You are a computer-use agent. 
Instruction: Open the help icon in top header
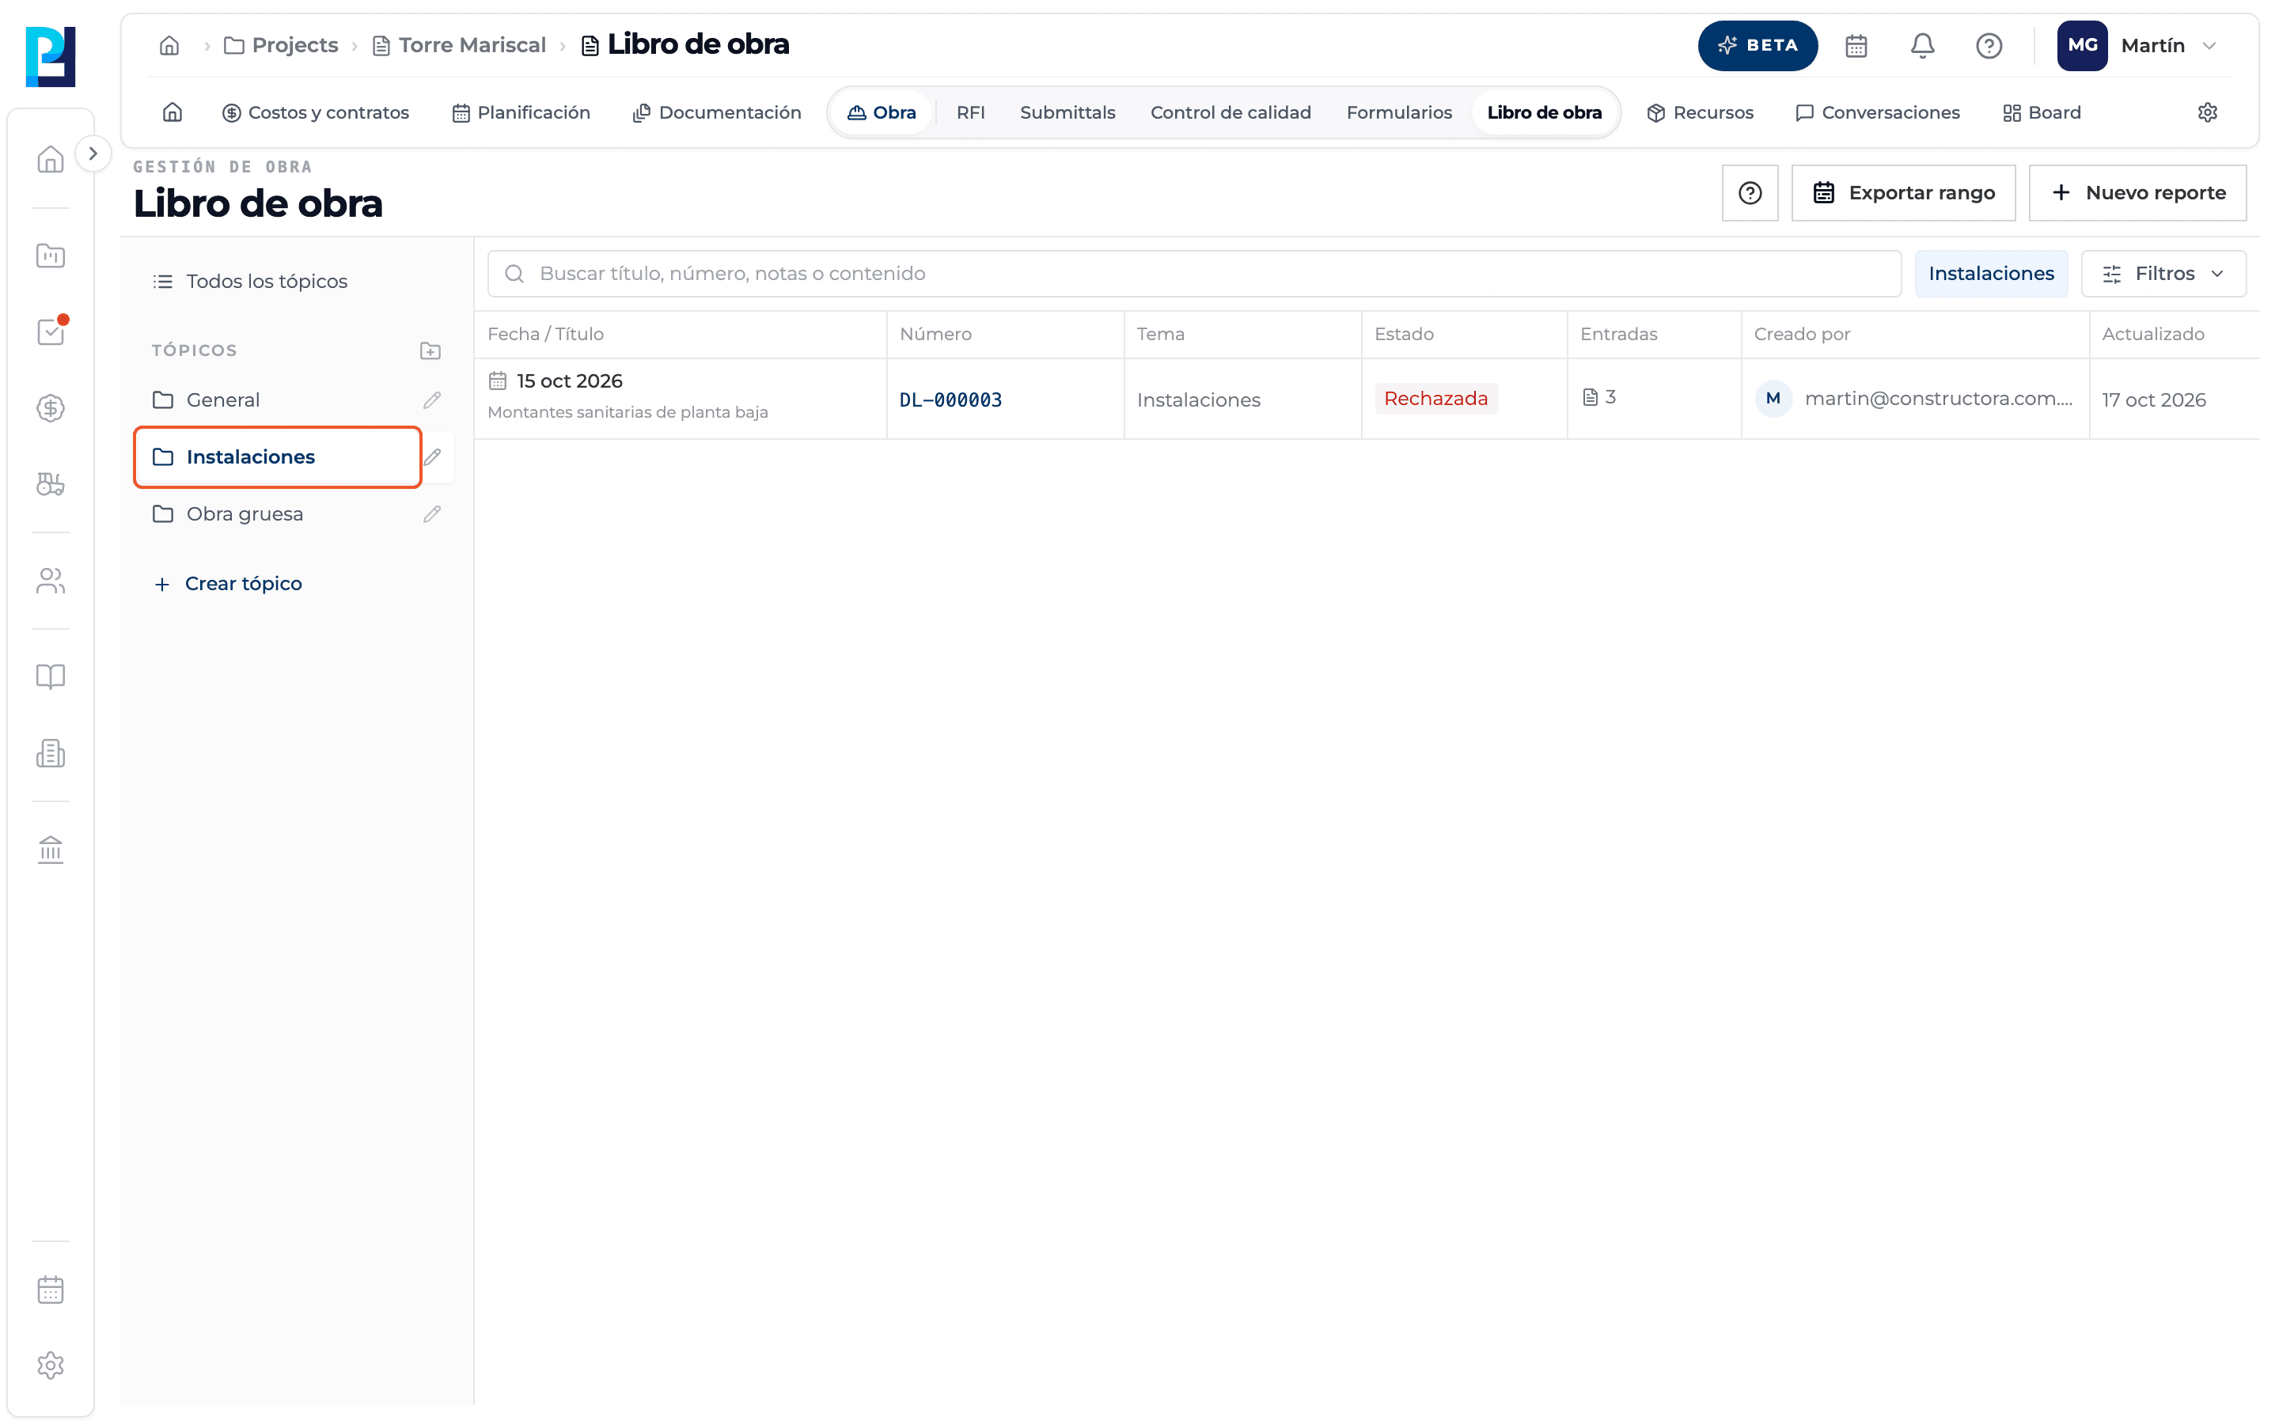(1988, 45)
